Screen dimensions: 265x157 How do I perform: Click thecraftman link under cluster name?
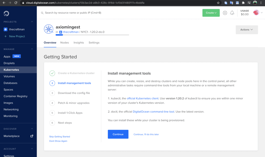[x=71, y=32]
